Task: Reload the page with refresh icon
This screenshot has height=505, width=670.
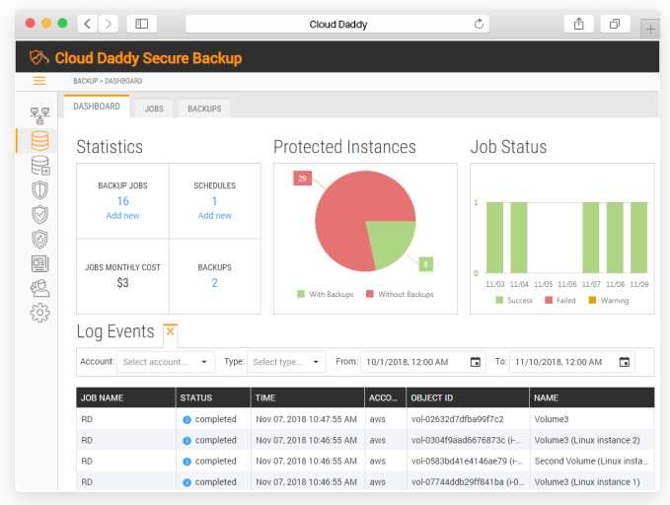Action: pyautogui.click(x=479, y=24)
